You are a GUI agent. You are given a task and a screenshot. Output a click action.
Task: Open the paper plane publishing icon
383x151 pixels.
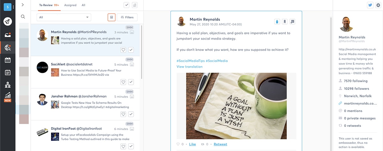point(8,21)
